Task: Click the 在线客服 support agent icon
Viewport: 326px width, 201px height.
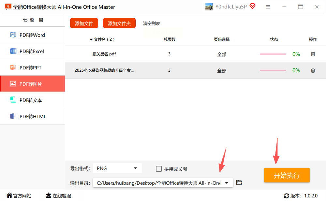Action: [49, 195]
